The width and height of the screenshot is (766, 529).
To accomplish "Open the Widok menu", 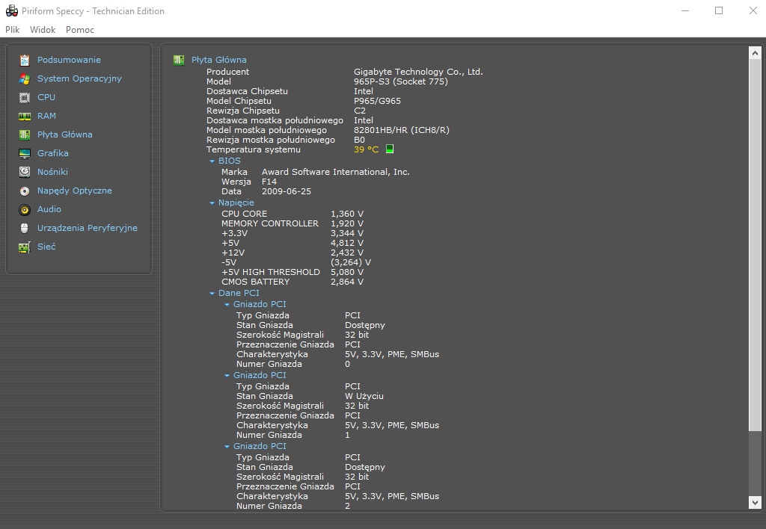I will (x=43, y=30).
